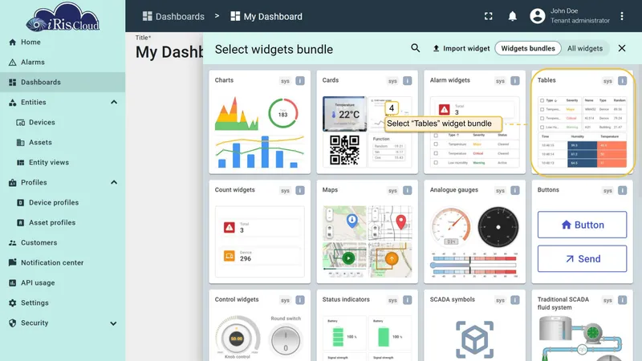Select the SCADA symbols bundle
Viewport: 642px width, 361px height.
474,326
